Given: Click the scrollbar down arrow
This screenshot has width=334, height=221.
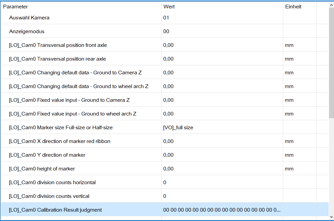Looking at the screenshot, I should pos(331,217).
